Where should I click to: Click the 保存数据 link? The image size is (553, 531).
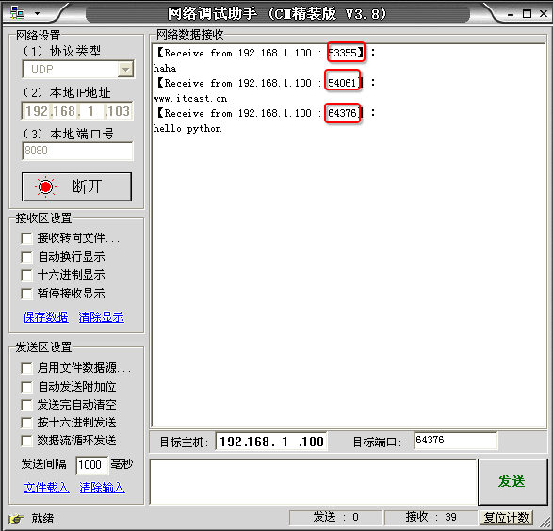tap(46, 317)
